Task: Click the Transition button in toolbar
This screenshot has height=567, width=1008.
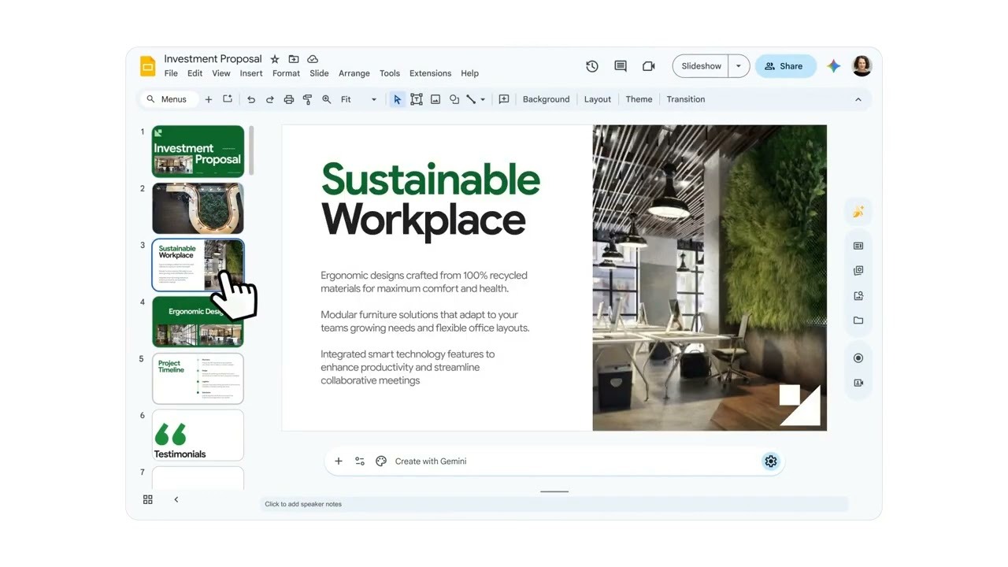Action: [x=685, y=99]
